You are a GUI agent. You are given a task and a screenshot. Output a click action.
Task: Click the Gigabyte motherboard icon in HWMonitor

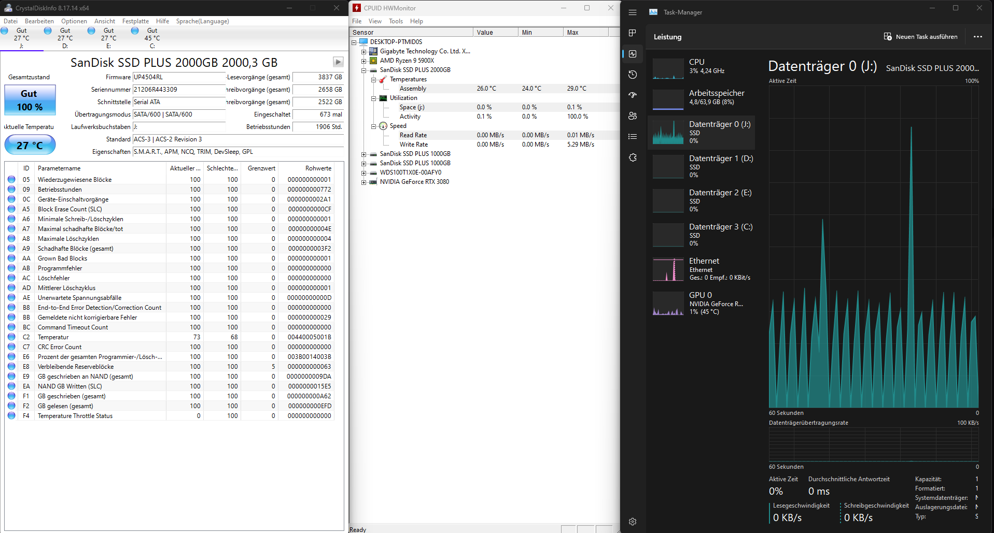tap(373, 51)
